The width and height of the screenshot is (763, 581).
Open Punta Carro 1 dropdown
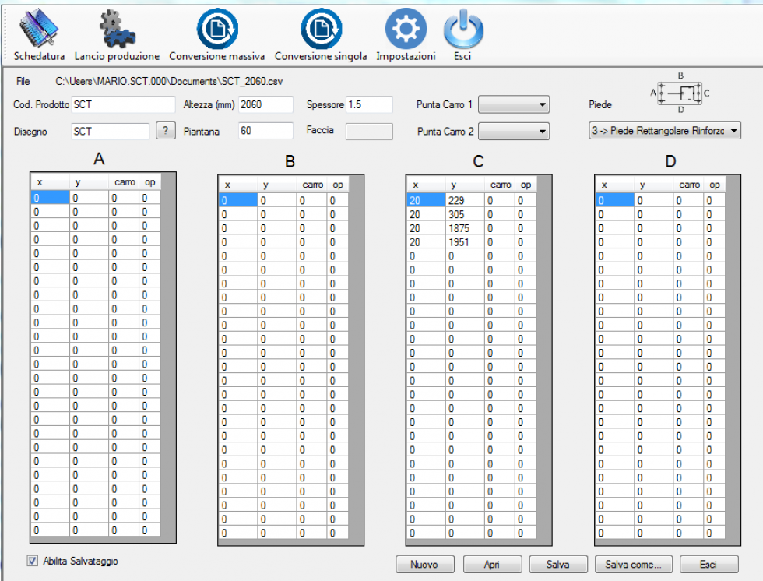513,104
